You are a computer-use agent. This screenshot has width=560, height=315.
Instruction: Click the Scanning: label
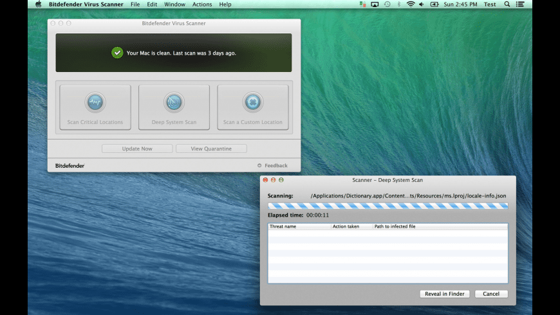click(x=281, y=196)
